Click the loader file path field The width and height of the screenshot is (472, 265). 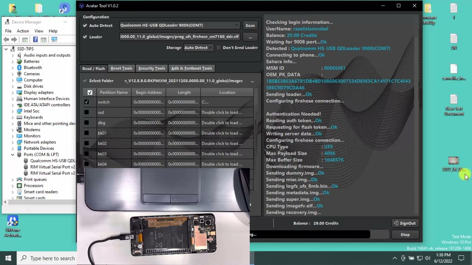tap(180, 37)
